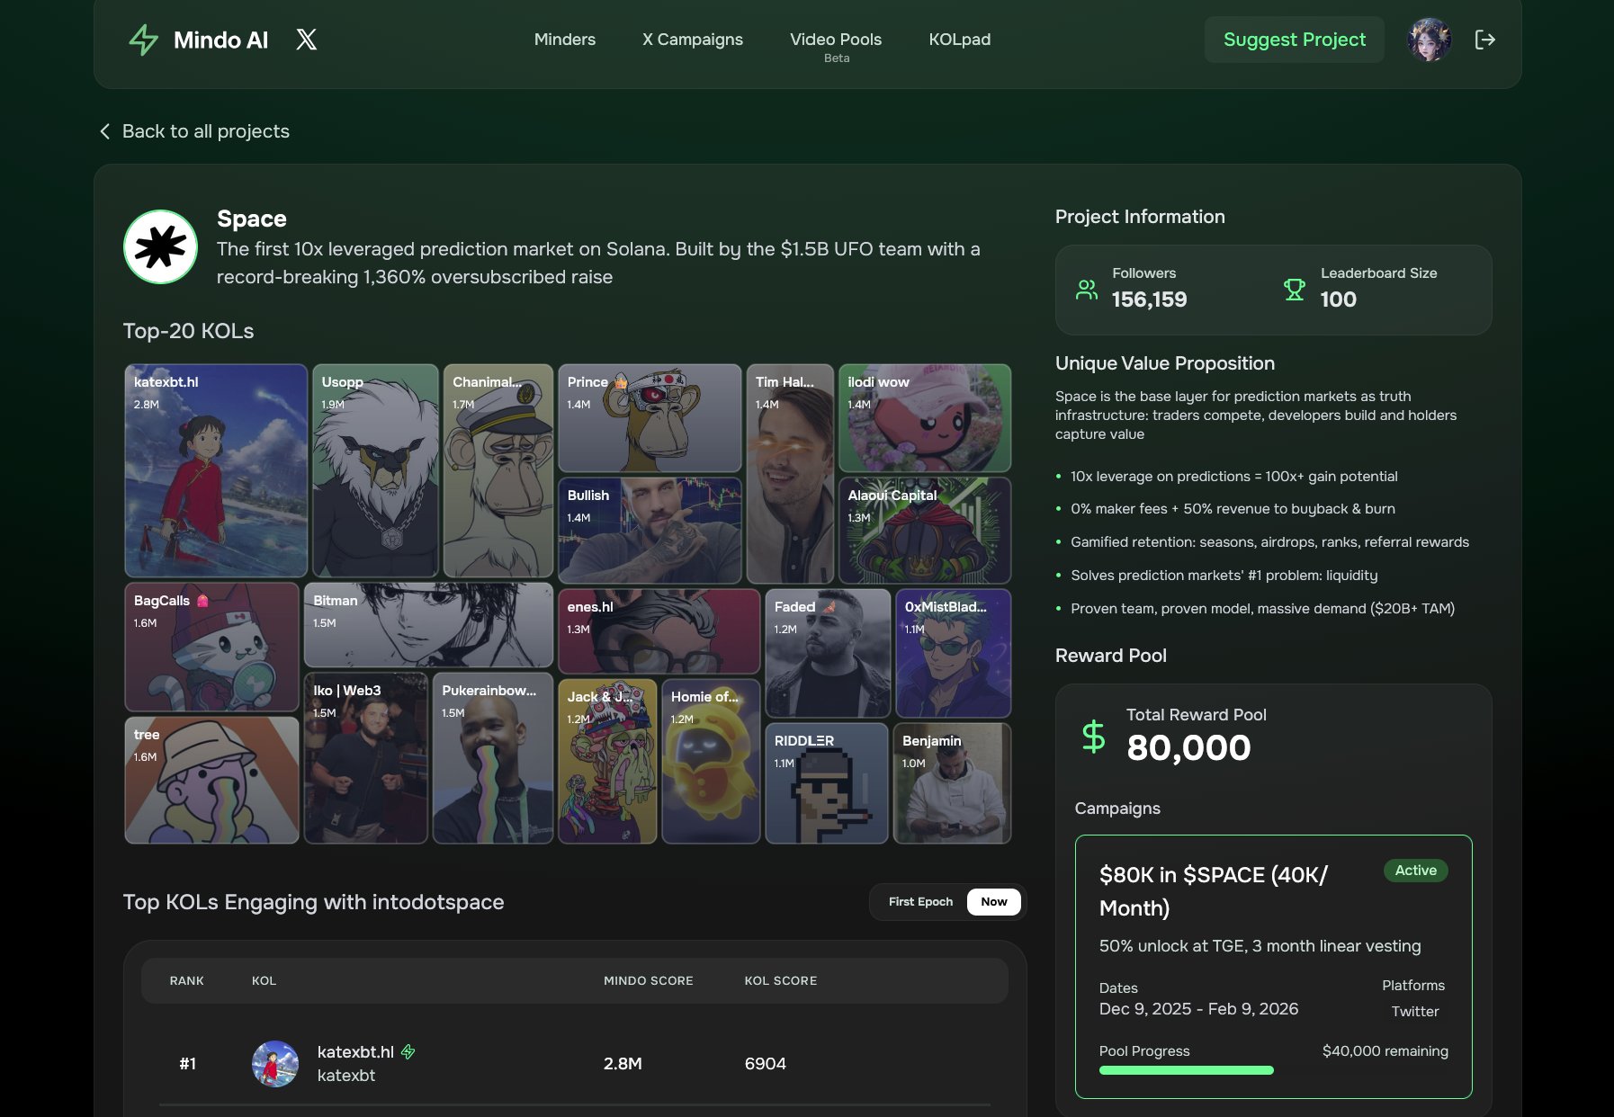Image resolution: width=1614 pixels, height=1117 pixels.
Task: Open the KOLpad nav item
Action: point(960,40)
